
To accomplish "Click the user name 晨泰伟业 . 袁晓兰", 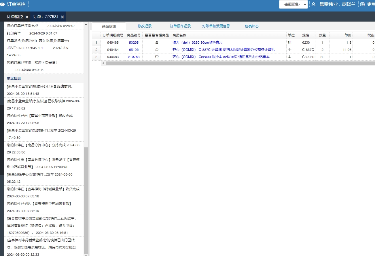I will [x=337, y=4].
